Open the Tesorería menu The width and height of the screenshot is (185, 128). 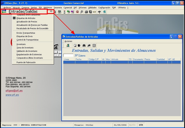[58, 8]
